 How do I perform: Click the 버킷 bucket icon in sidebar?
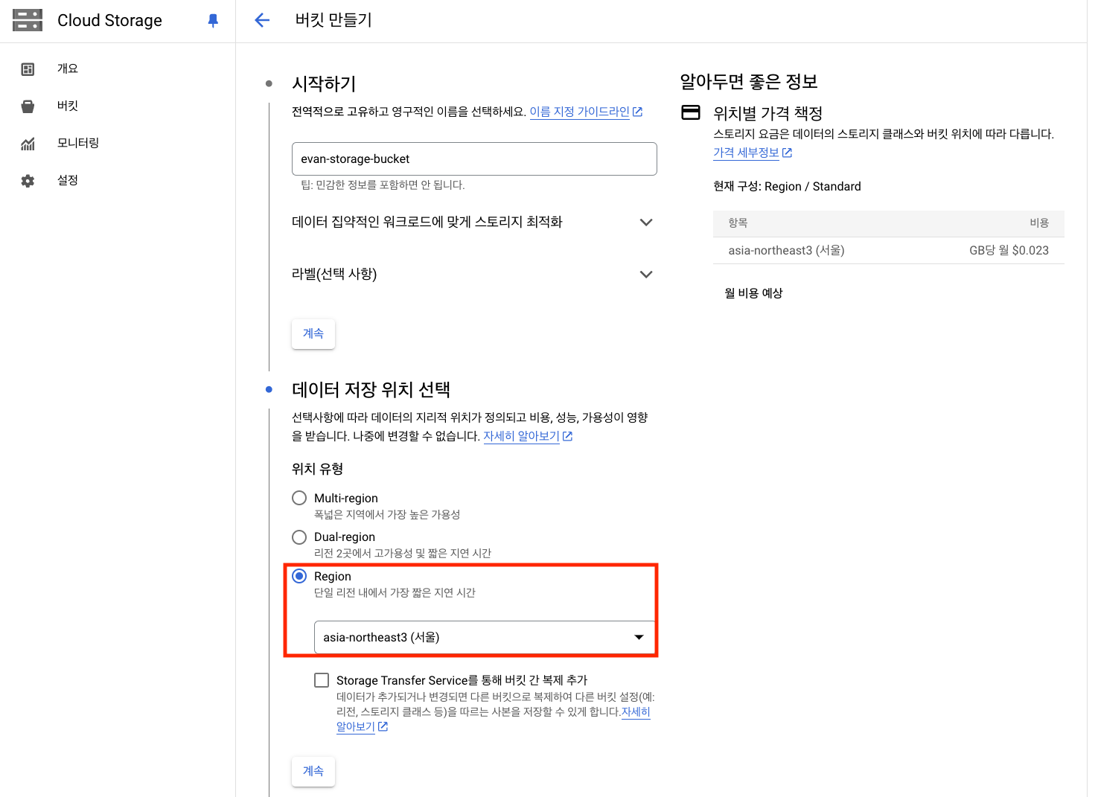pyautogui.click(x=28, y=106)
